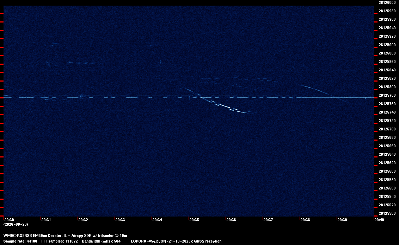The height and width of the screenshot is (245, 399).
Task: Click the 28125900 frequency label
Action: 387,45
